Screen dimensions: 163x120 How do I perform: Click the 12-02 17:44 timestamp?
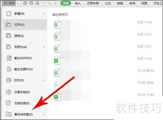tap(146, 95)
